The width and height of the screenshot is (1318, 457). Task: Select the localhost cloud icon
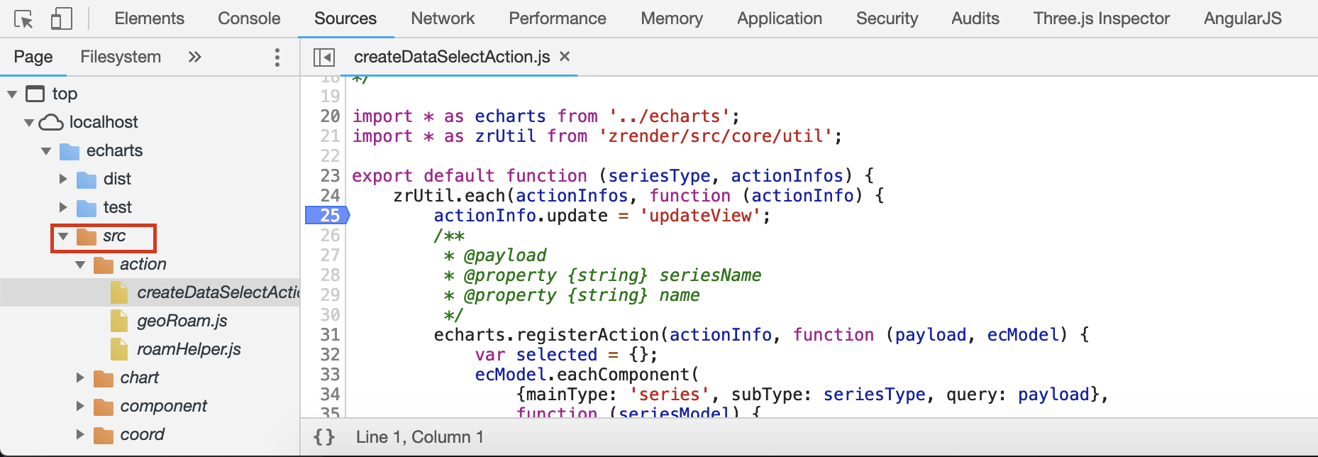coord(51,122)
